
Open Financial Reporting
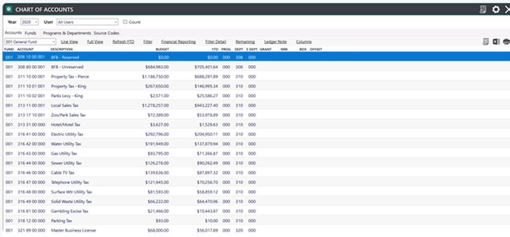click(178, 42)
